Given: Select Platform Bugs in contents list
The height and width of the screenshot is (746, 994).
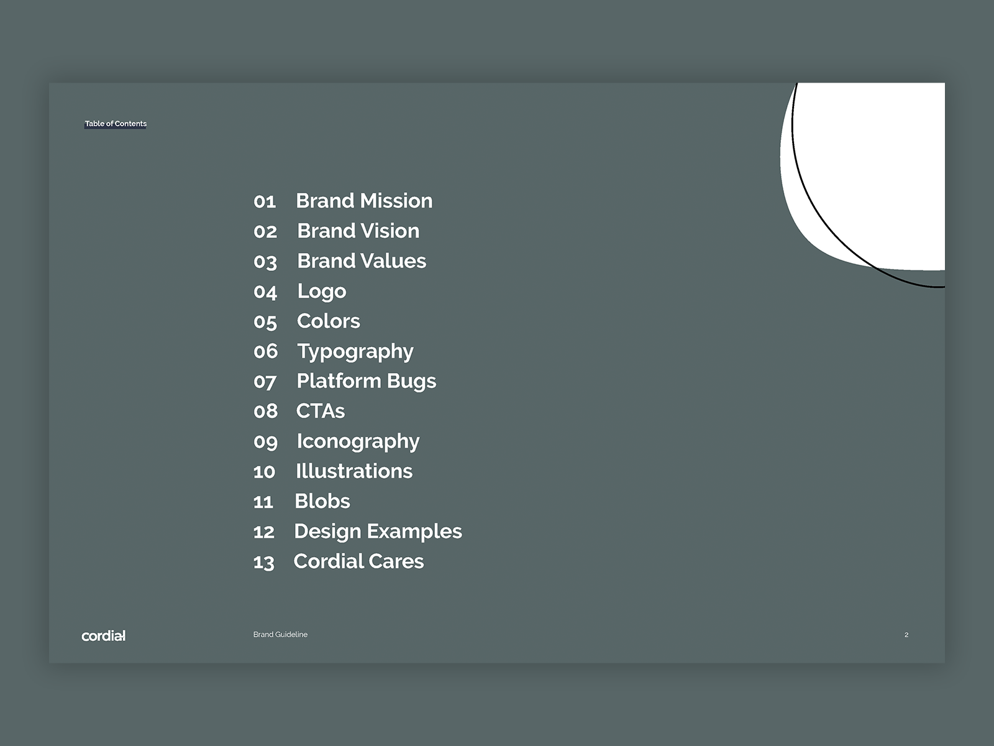Looking at the screenshot, I should click(366, 381).
